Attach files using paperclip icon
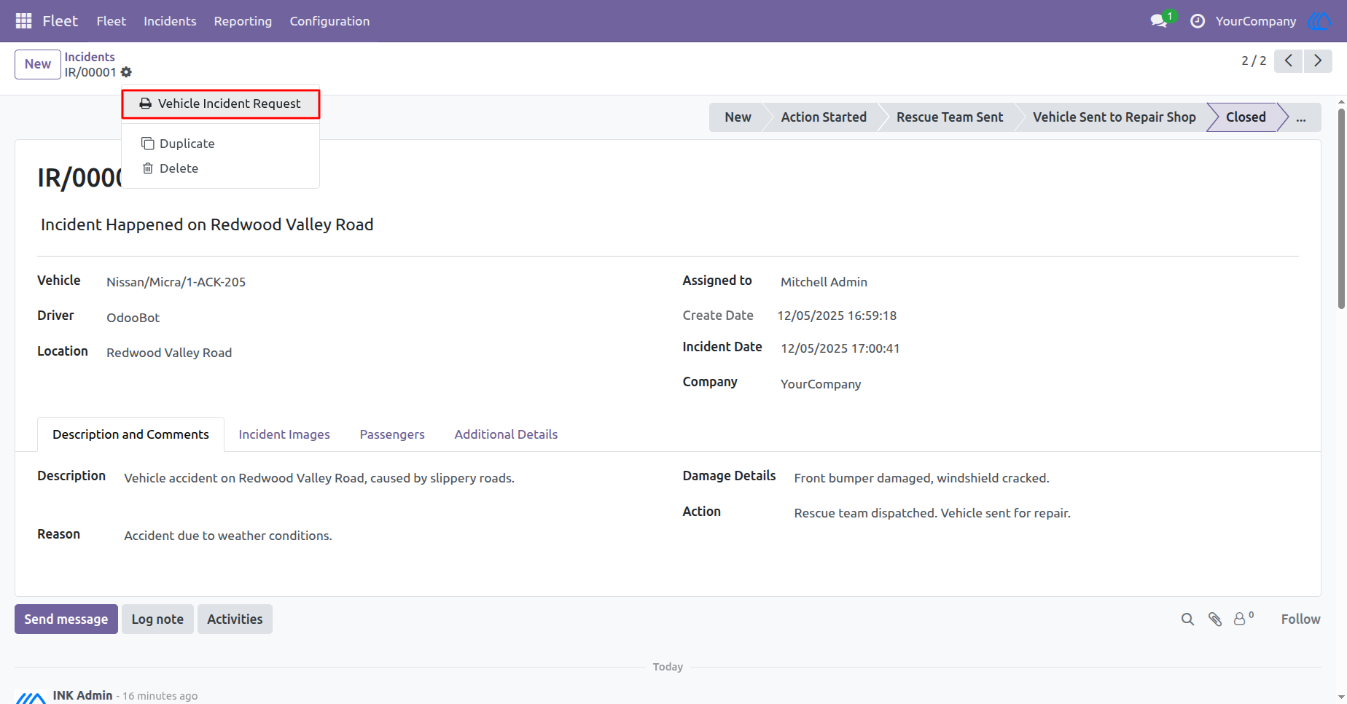The height and width of the screenshot is (704, 1347). (x=1215, y=619)
